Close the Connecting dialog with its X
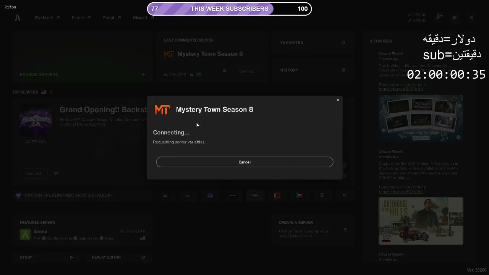The height and width of the screenshot is (275, 489). point(338,100)
